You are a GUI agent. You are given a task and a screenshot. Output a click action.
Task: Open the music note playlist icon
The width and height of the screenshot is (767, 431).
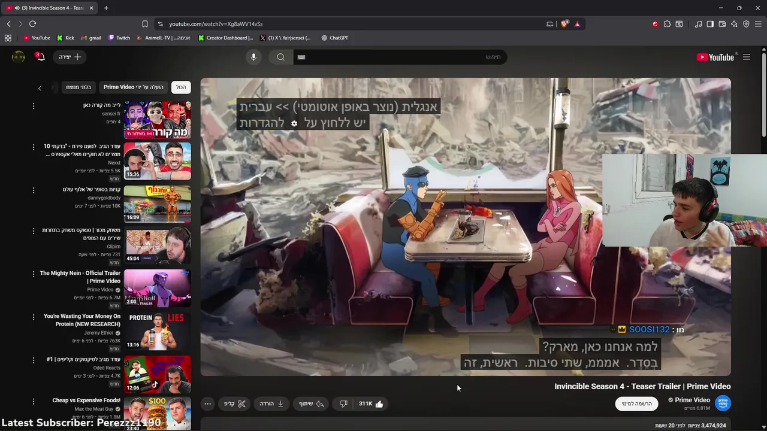click(x=698, y=24)
